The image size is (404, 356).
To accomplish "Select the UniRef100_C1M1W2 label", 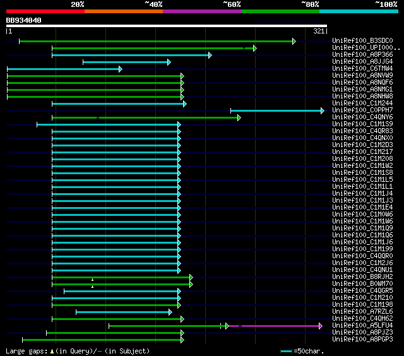I will [x=362, y=166].
